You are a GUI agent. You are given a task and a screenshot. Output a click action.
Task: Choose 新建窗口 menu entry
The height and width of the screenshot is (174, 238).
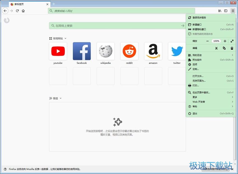(x=211, y=25)
